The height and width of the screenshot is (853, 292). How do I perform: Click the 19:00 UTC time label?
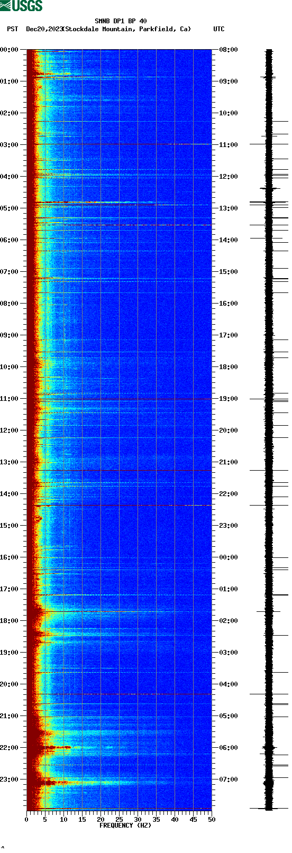(228, 399)
